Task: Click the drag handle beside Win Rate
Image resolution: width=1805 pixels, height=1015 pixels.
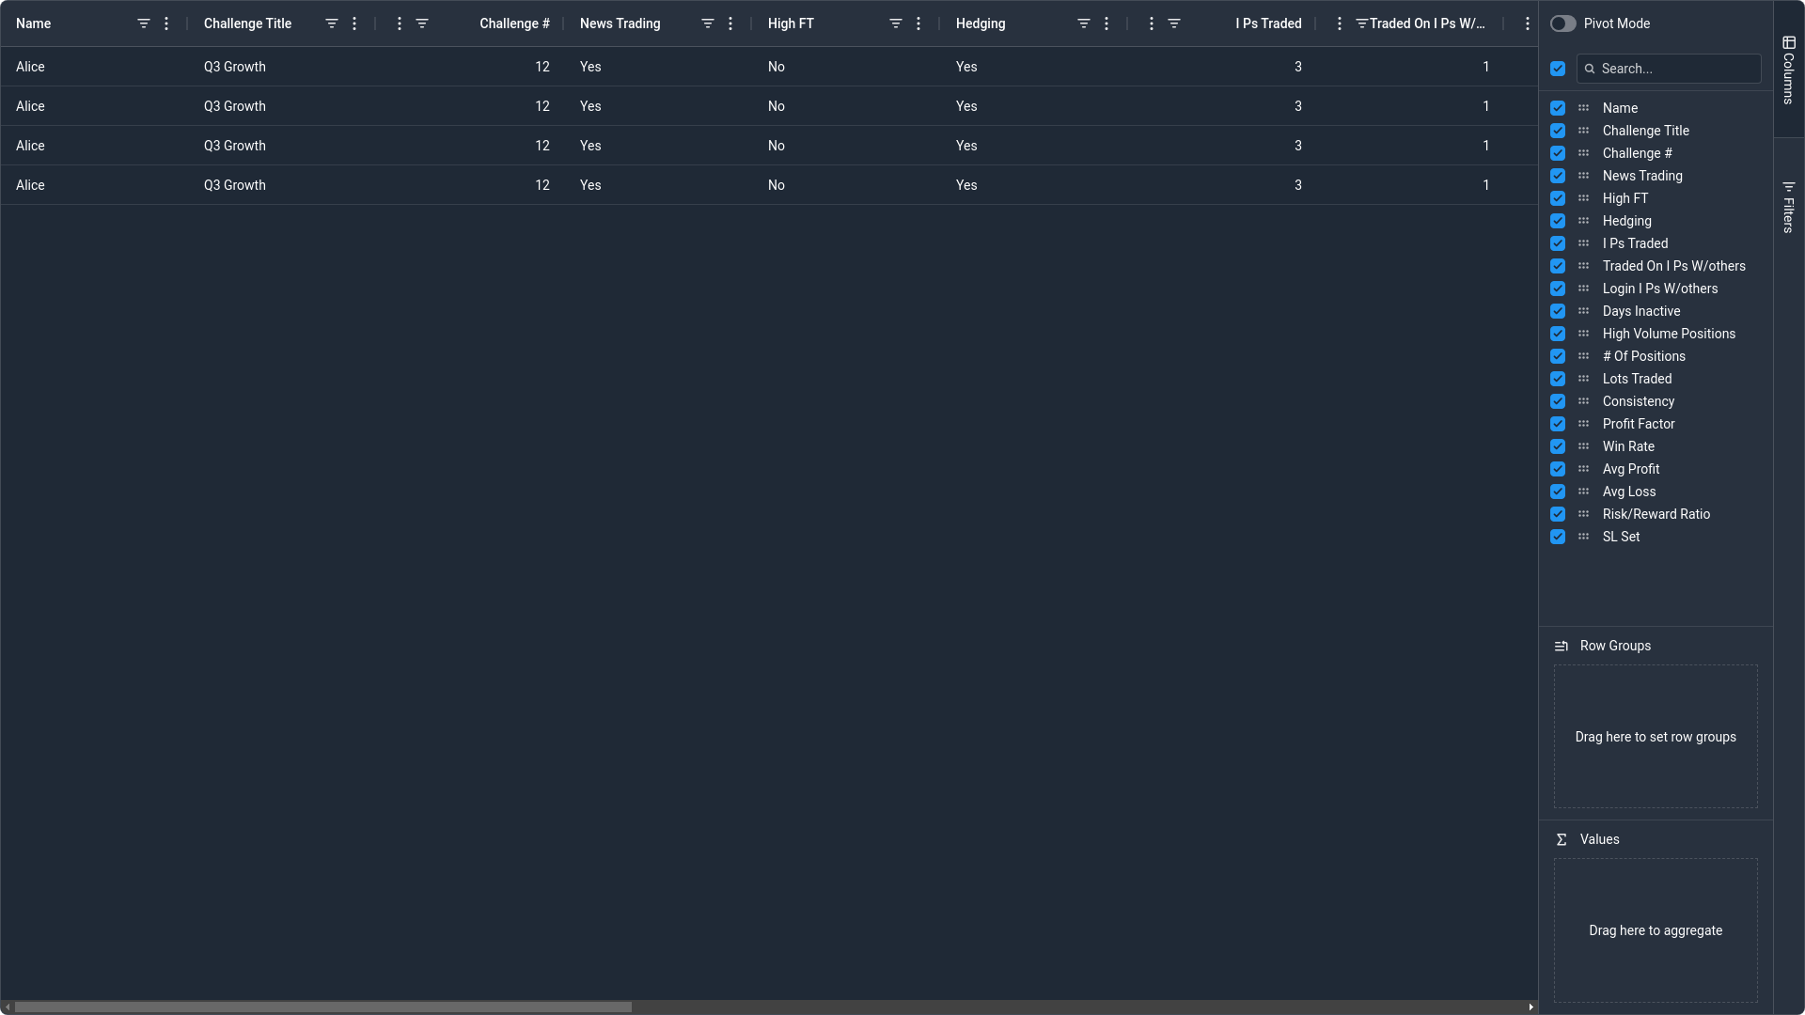Action: pos(1584,446)
